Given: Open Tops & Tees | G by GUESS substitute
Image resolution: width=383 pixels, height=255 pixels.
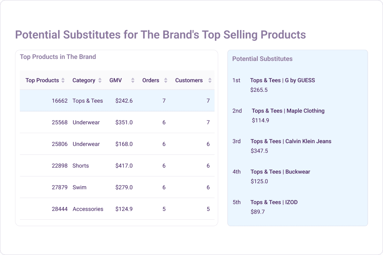Looking at the screenshot, I should point(283,80).
